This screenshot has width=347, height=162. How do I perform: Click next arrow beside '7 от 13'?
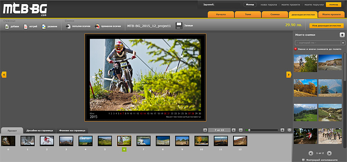[x=233, y=130]
